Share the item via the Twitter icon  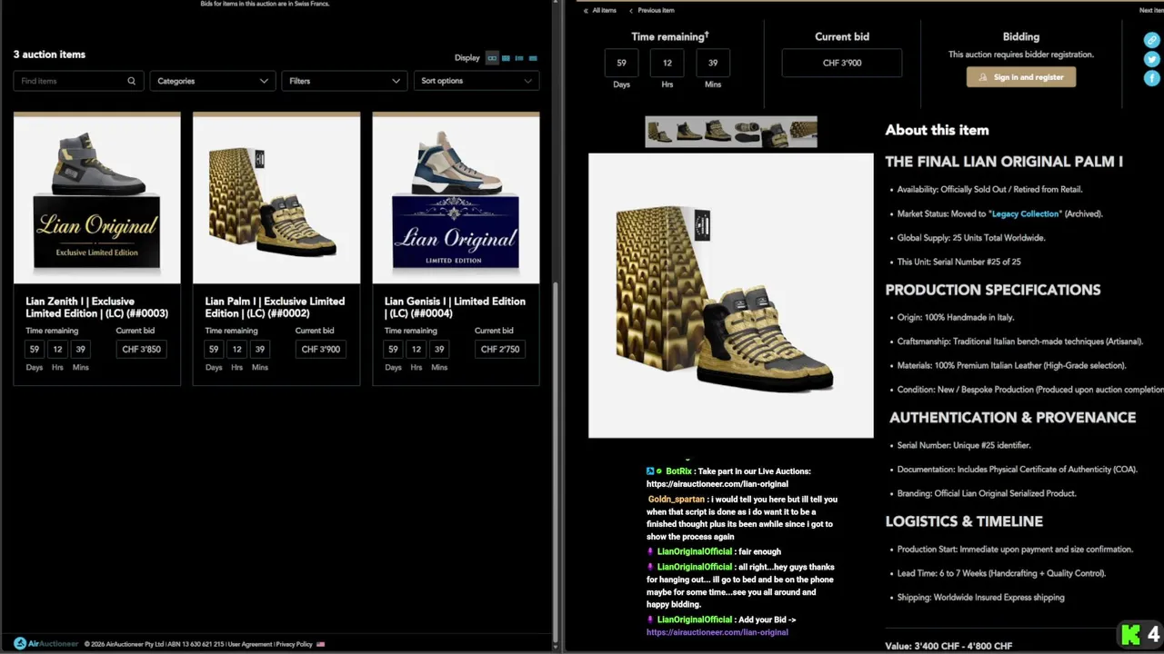pyautogui.click(x=1152, y=59)
